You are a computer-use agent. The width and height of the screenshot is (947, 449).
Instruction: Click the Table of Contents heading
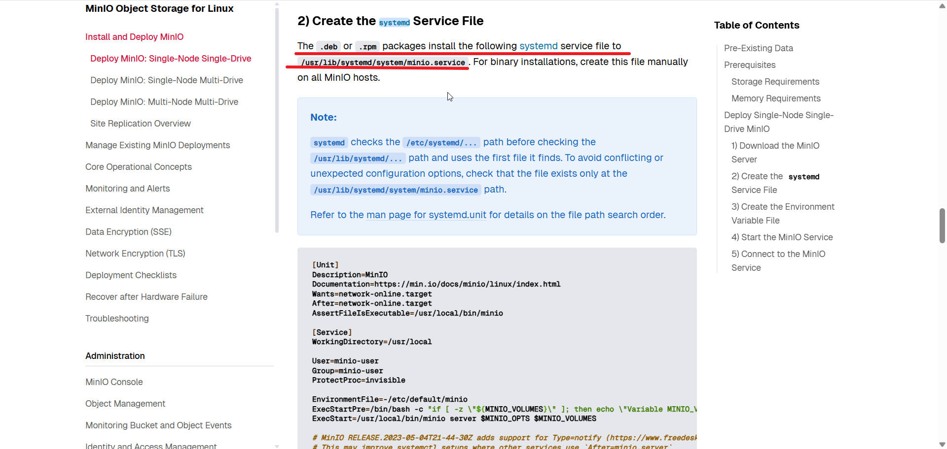click(x=757, y=25)
